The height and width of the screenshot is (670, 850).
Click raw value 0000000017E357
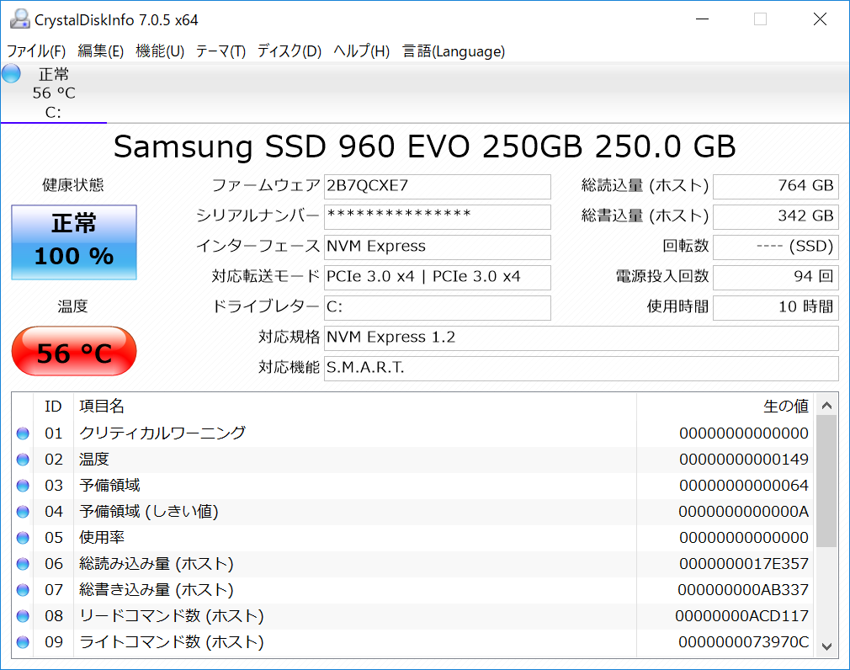point(744,564)
